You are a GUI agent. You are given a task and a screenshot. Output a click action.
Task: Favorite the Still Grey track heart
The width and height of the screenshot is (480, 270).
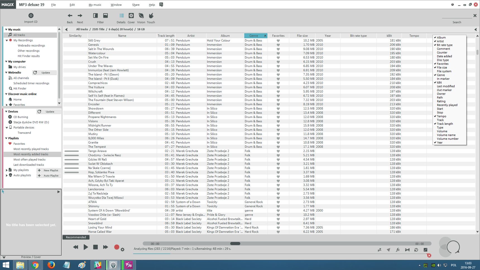(x=278, y=41)
